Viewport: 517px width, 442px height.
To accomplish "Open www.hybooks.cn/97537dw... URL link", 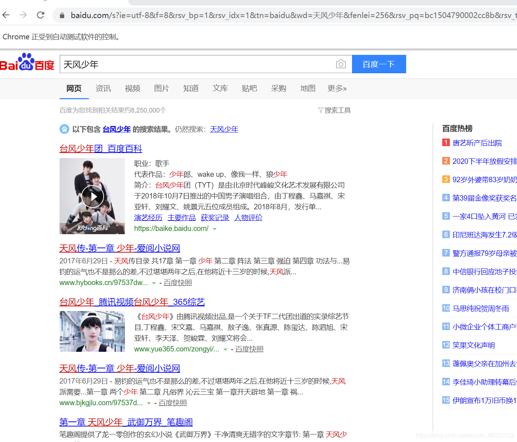I will (104, 283).
